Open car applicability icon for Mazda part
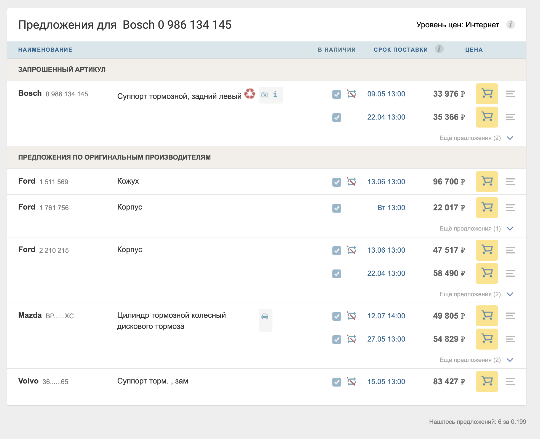Viewport: 540px width, 439px height. 265,316
